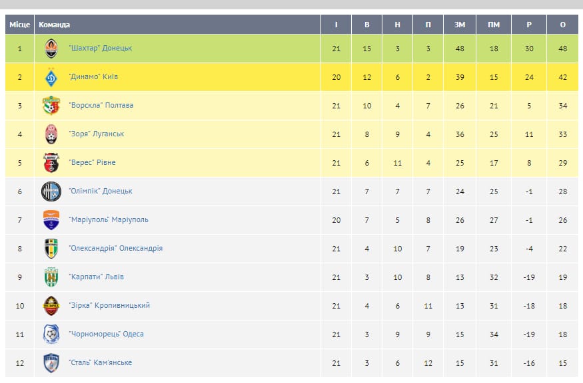This screenshot has width=583, height=383.
Task: Open the "Карпати" Львів team link
Action: click(x=96, y=277)
